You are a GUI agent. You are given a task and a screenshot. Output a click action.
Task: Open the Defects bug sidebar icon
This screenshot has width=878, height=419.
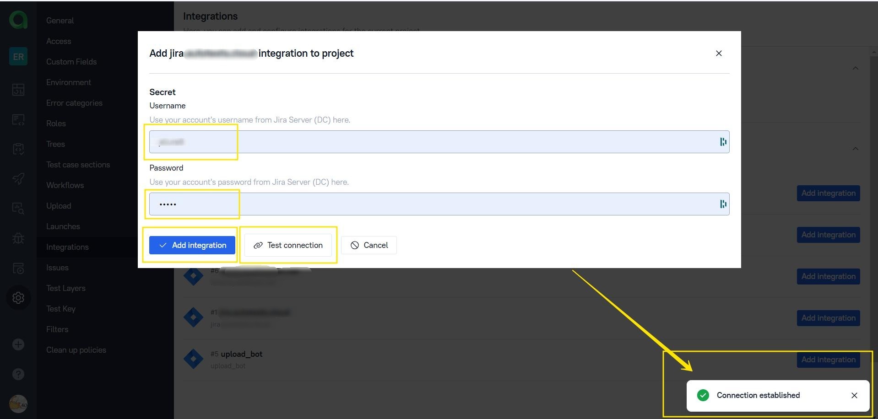(x=18, y=238)
